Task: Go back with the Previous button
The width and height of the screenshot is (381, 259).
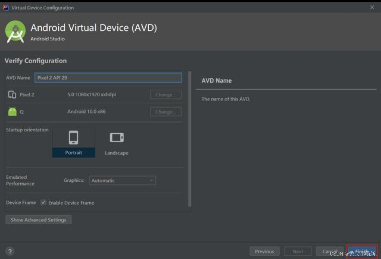Action: 264,251
